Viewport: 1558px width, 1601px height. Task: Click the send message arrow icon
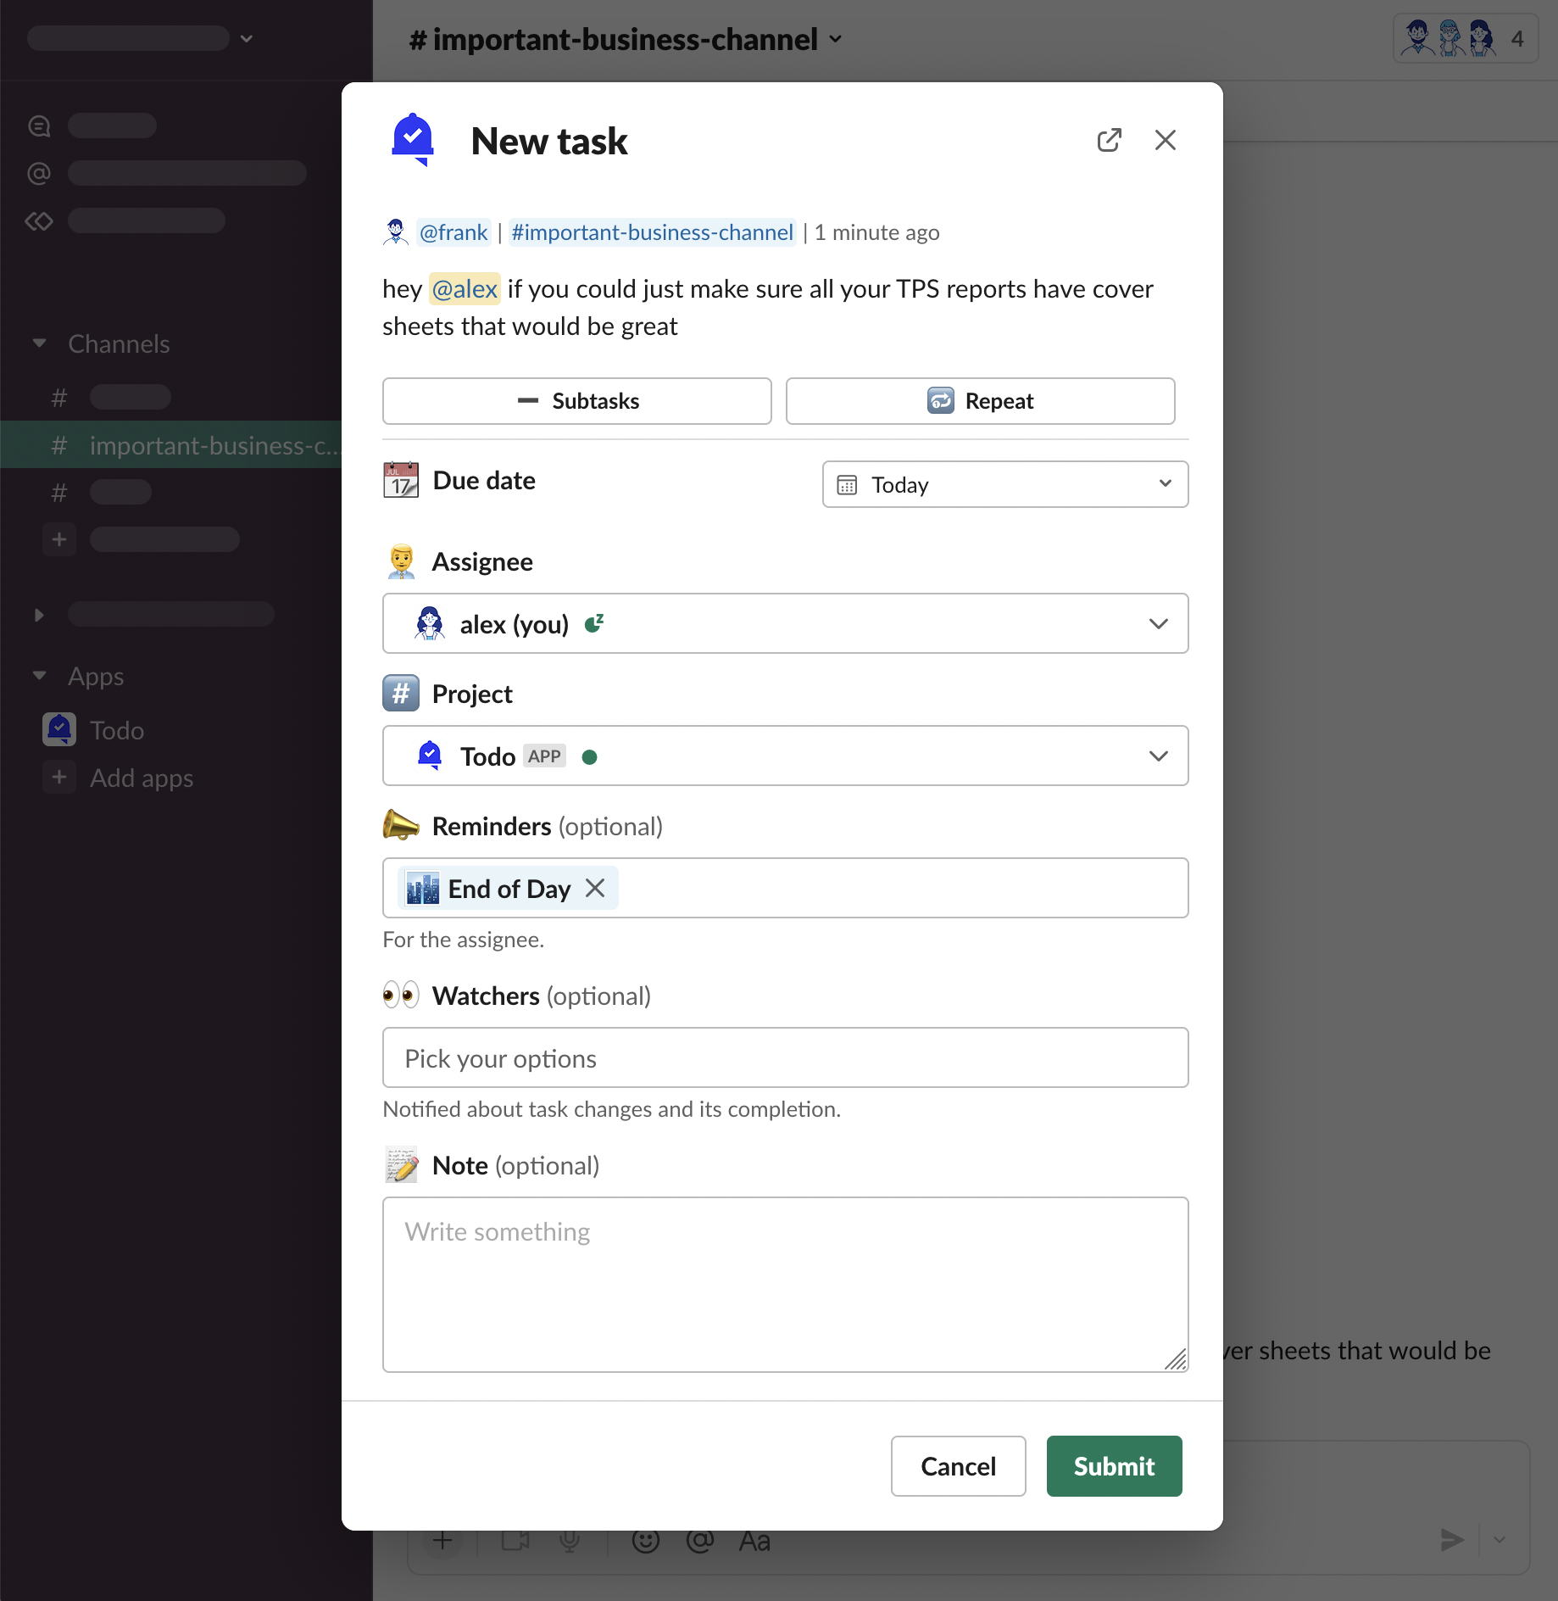tap(1451, 1540)
